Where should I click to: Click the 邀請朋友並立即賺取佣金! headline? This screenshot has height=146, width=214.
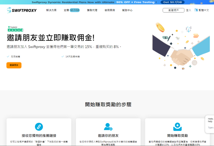(x=51, y=37)
